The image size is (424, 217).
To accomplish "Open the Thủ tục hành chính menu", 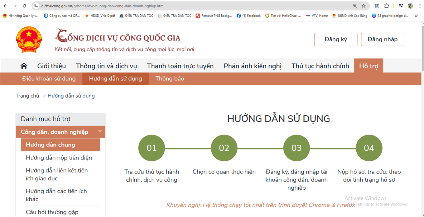I will [x=320, y=66].
